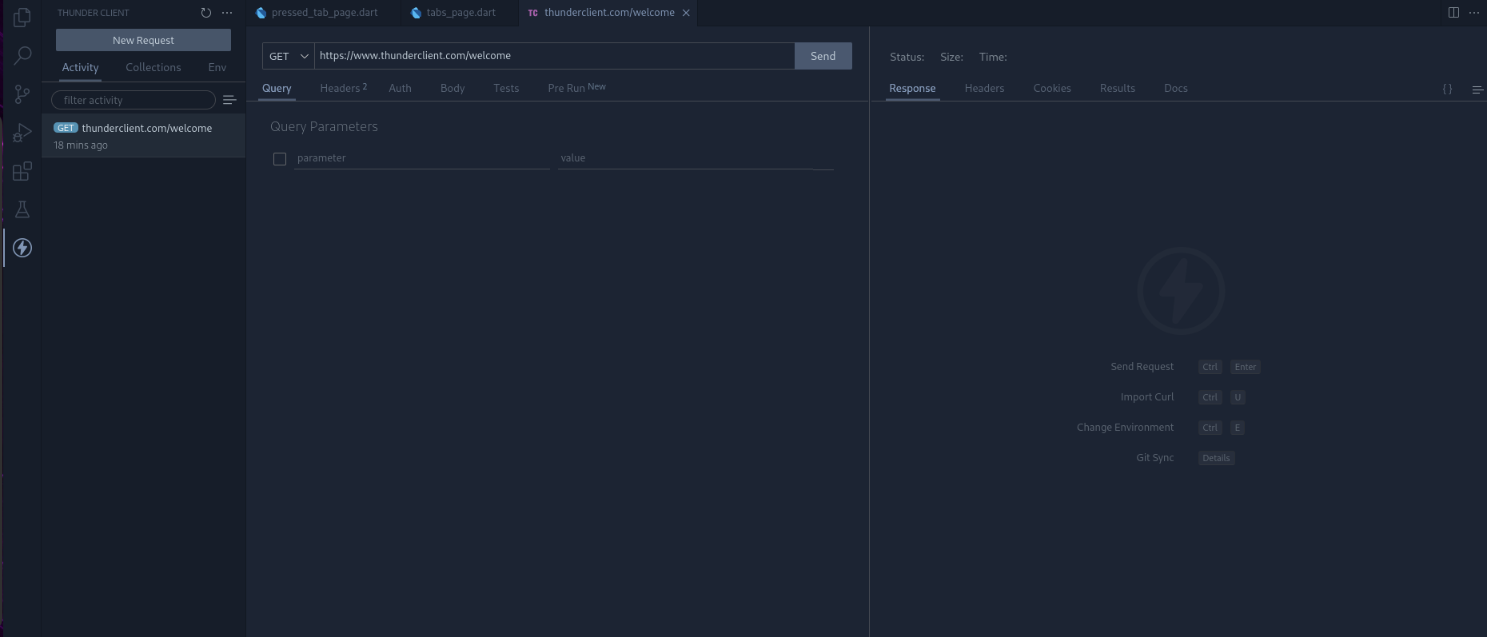Toggle the query parameter checkbox
Viewport: 1487px width, 637px height.
(280, 159)
